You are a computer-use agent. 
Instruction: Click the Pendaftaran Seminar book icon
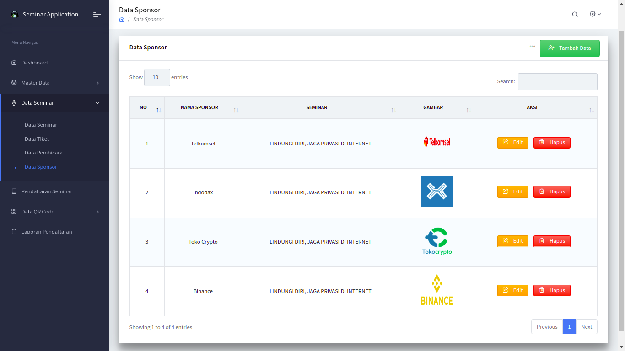(14, 191)
